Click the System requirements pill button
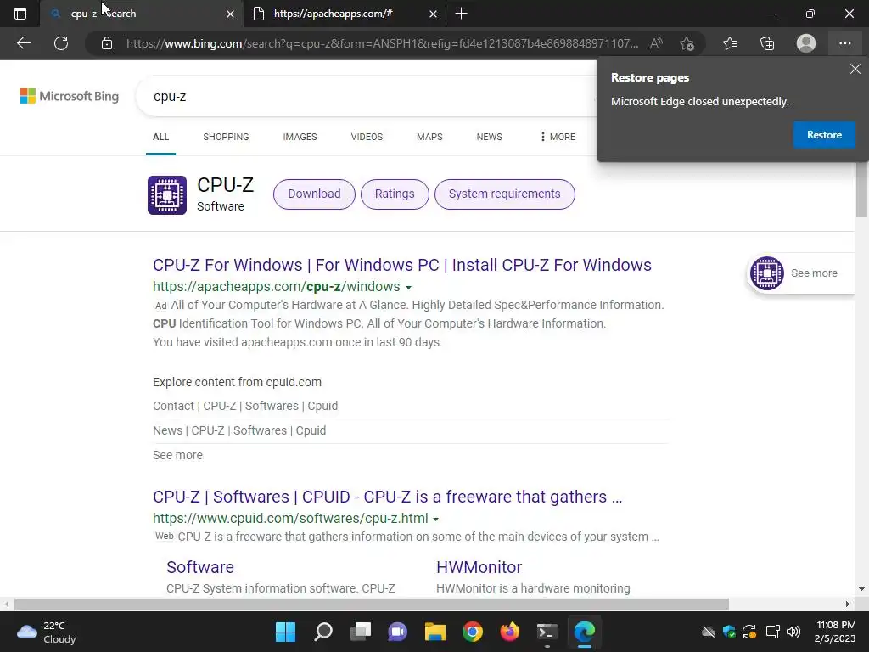 pos(504,194)
